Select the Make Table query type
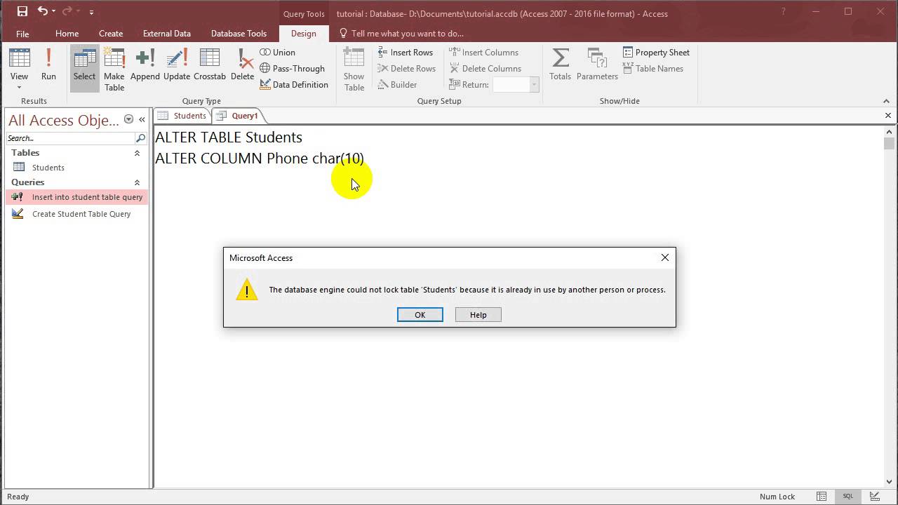Viewport: 898px width, 505px height. [x=114, y=68]
